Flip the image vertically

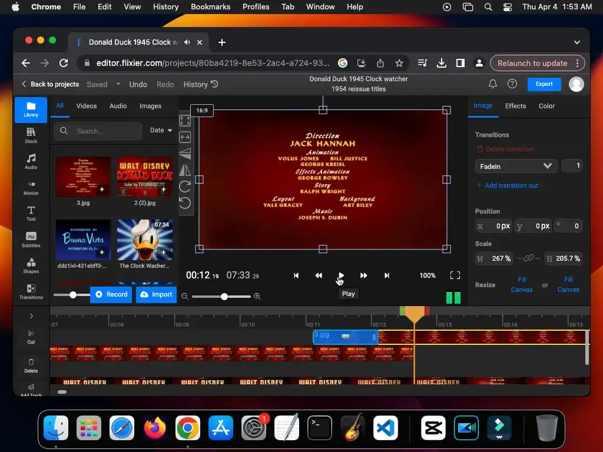point(185,154)
